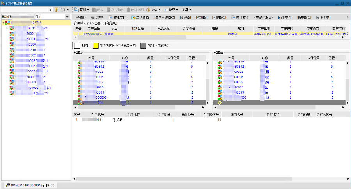The width and height of the screenshot is (351, 189).
Task: Switch to the 替代物料 tab
Action: (x=97, y=17)
